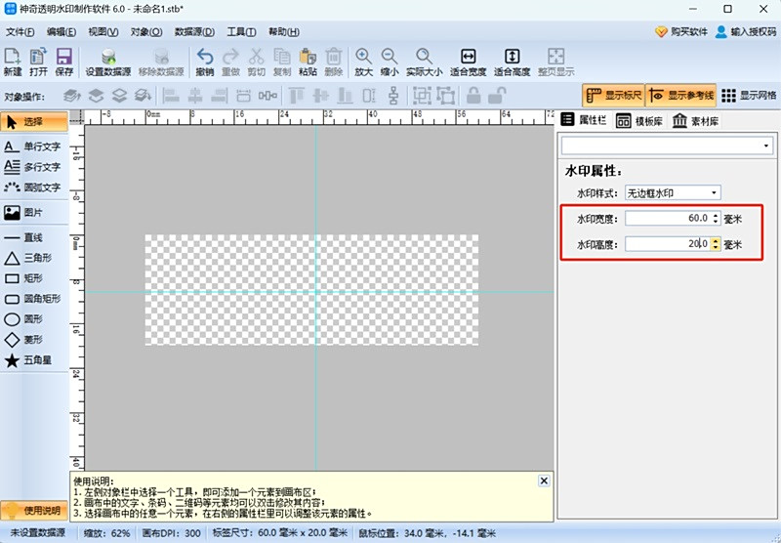Fit canvas with 适合宽度
Viewport: 781px width, 543px height.
point(469,62)
